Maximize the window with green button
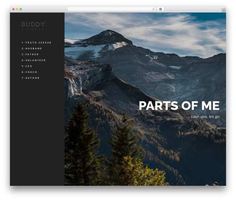The height and width of the screenshot is (200, 236). [x=21, y=9]
